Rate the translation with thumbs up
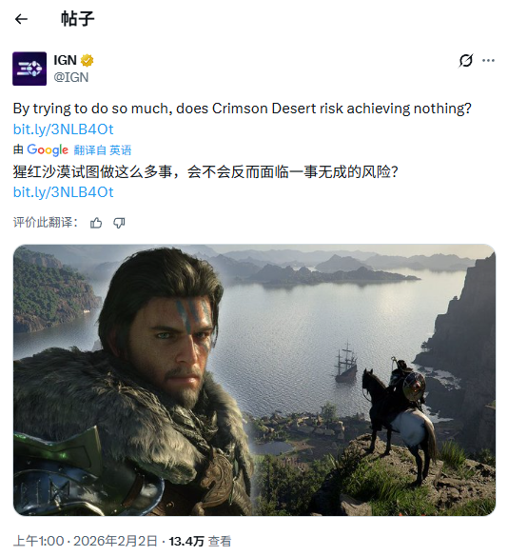Screen dimensions: 508x556 (96, 223)
